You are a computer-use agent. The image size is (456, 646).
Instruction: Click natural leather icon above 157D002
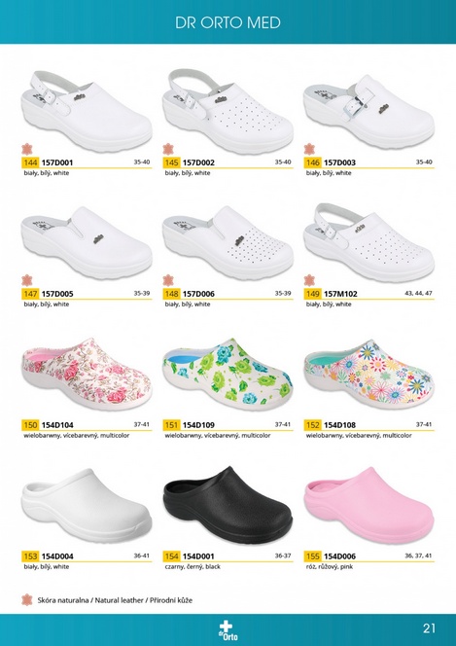[x=168, y=149]
